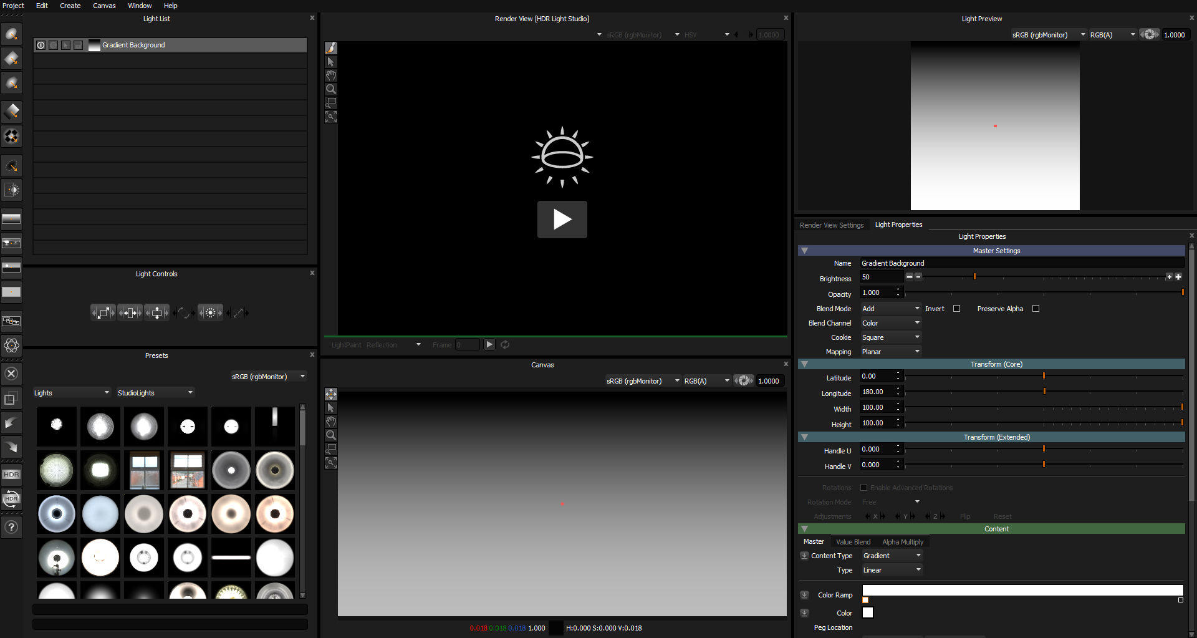The width and height of the screenshot is (1197, 638).
Task: Open the StudioLights preset category dropdown
Action: click(155, 393)
